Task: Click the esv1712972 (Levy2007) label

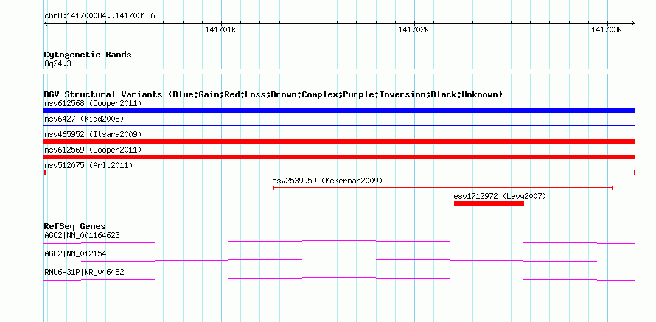Action: 500,196
